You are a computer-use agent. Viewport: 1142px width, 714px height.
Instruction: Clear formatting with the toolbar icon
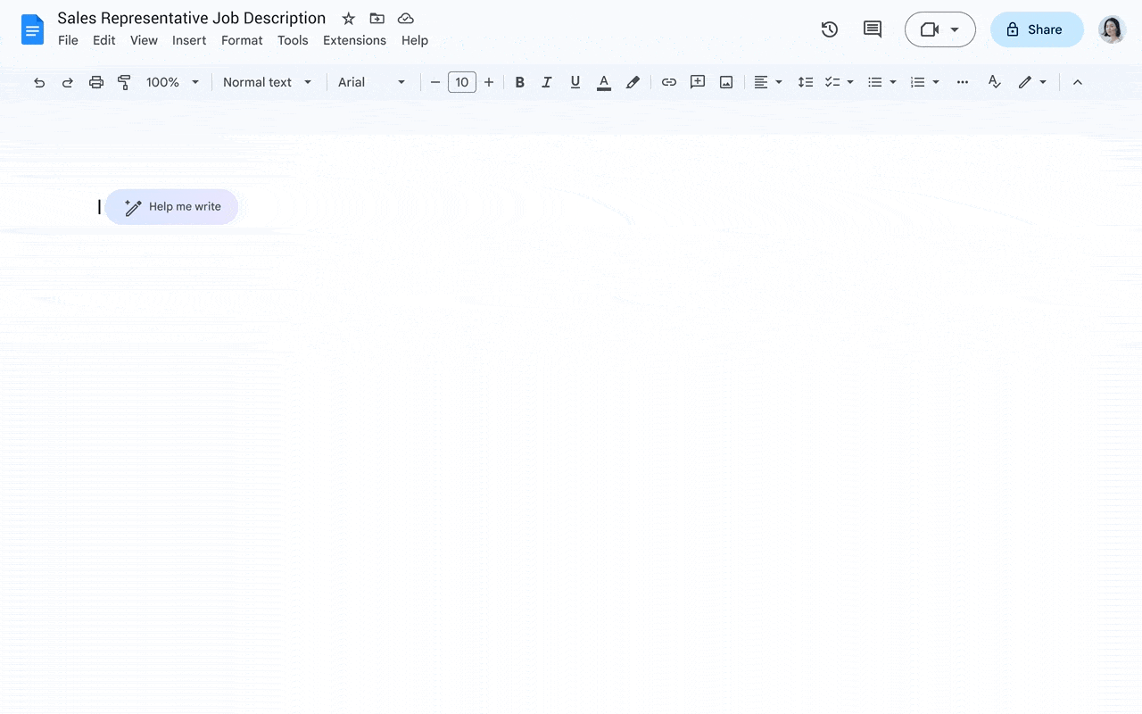click(x=994, y=81)
